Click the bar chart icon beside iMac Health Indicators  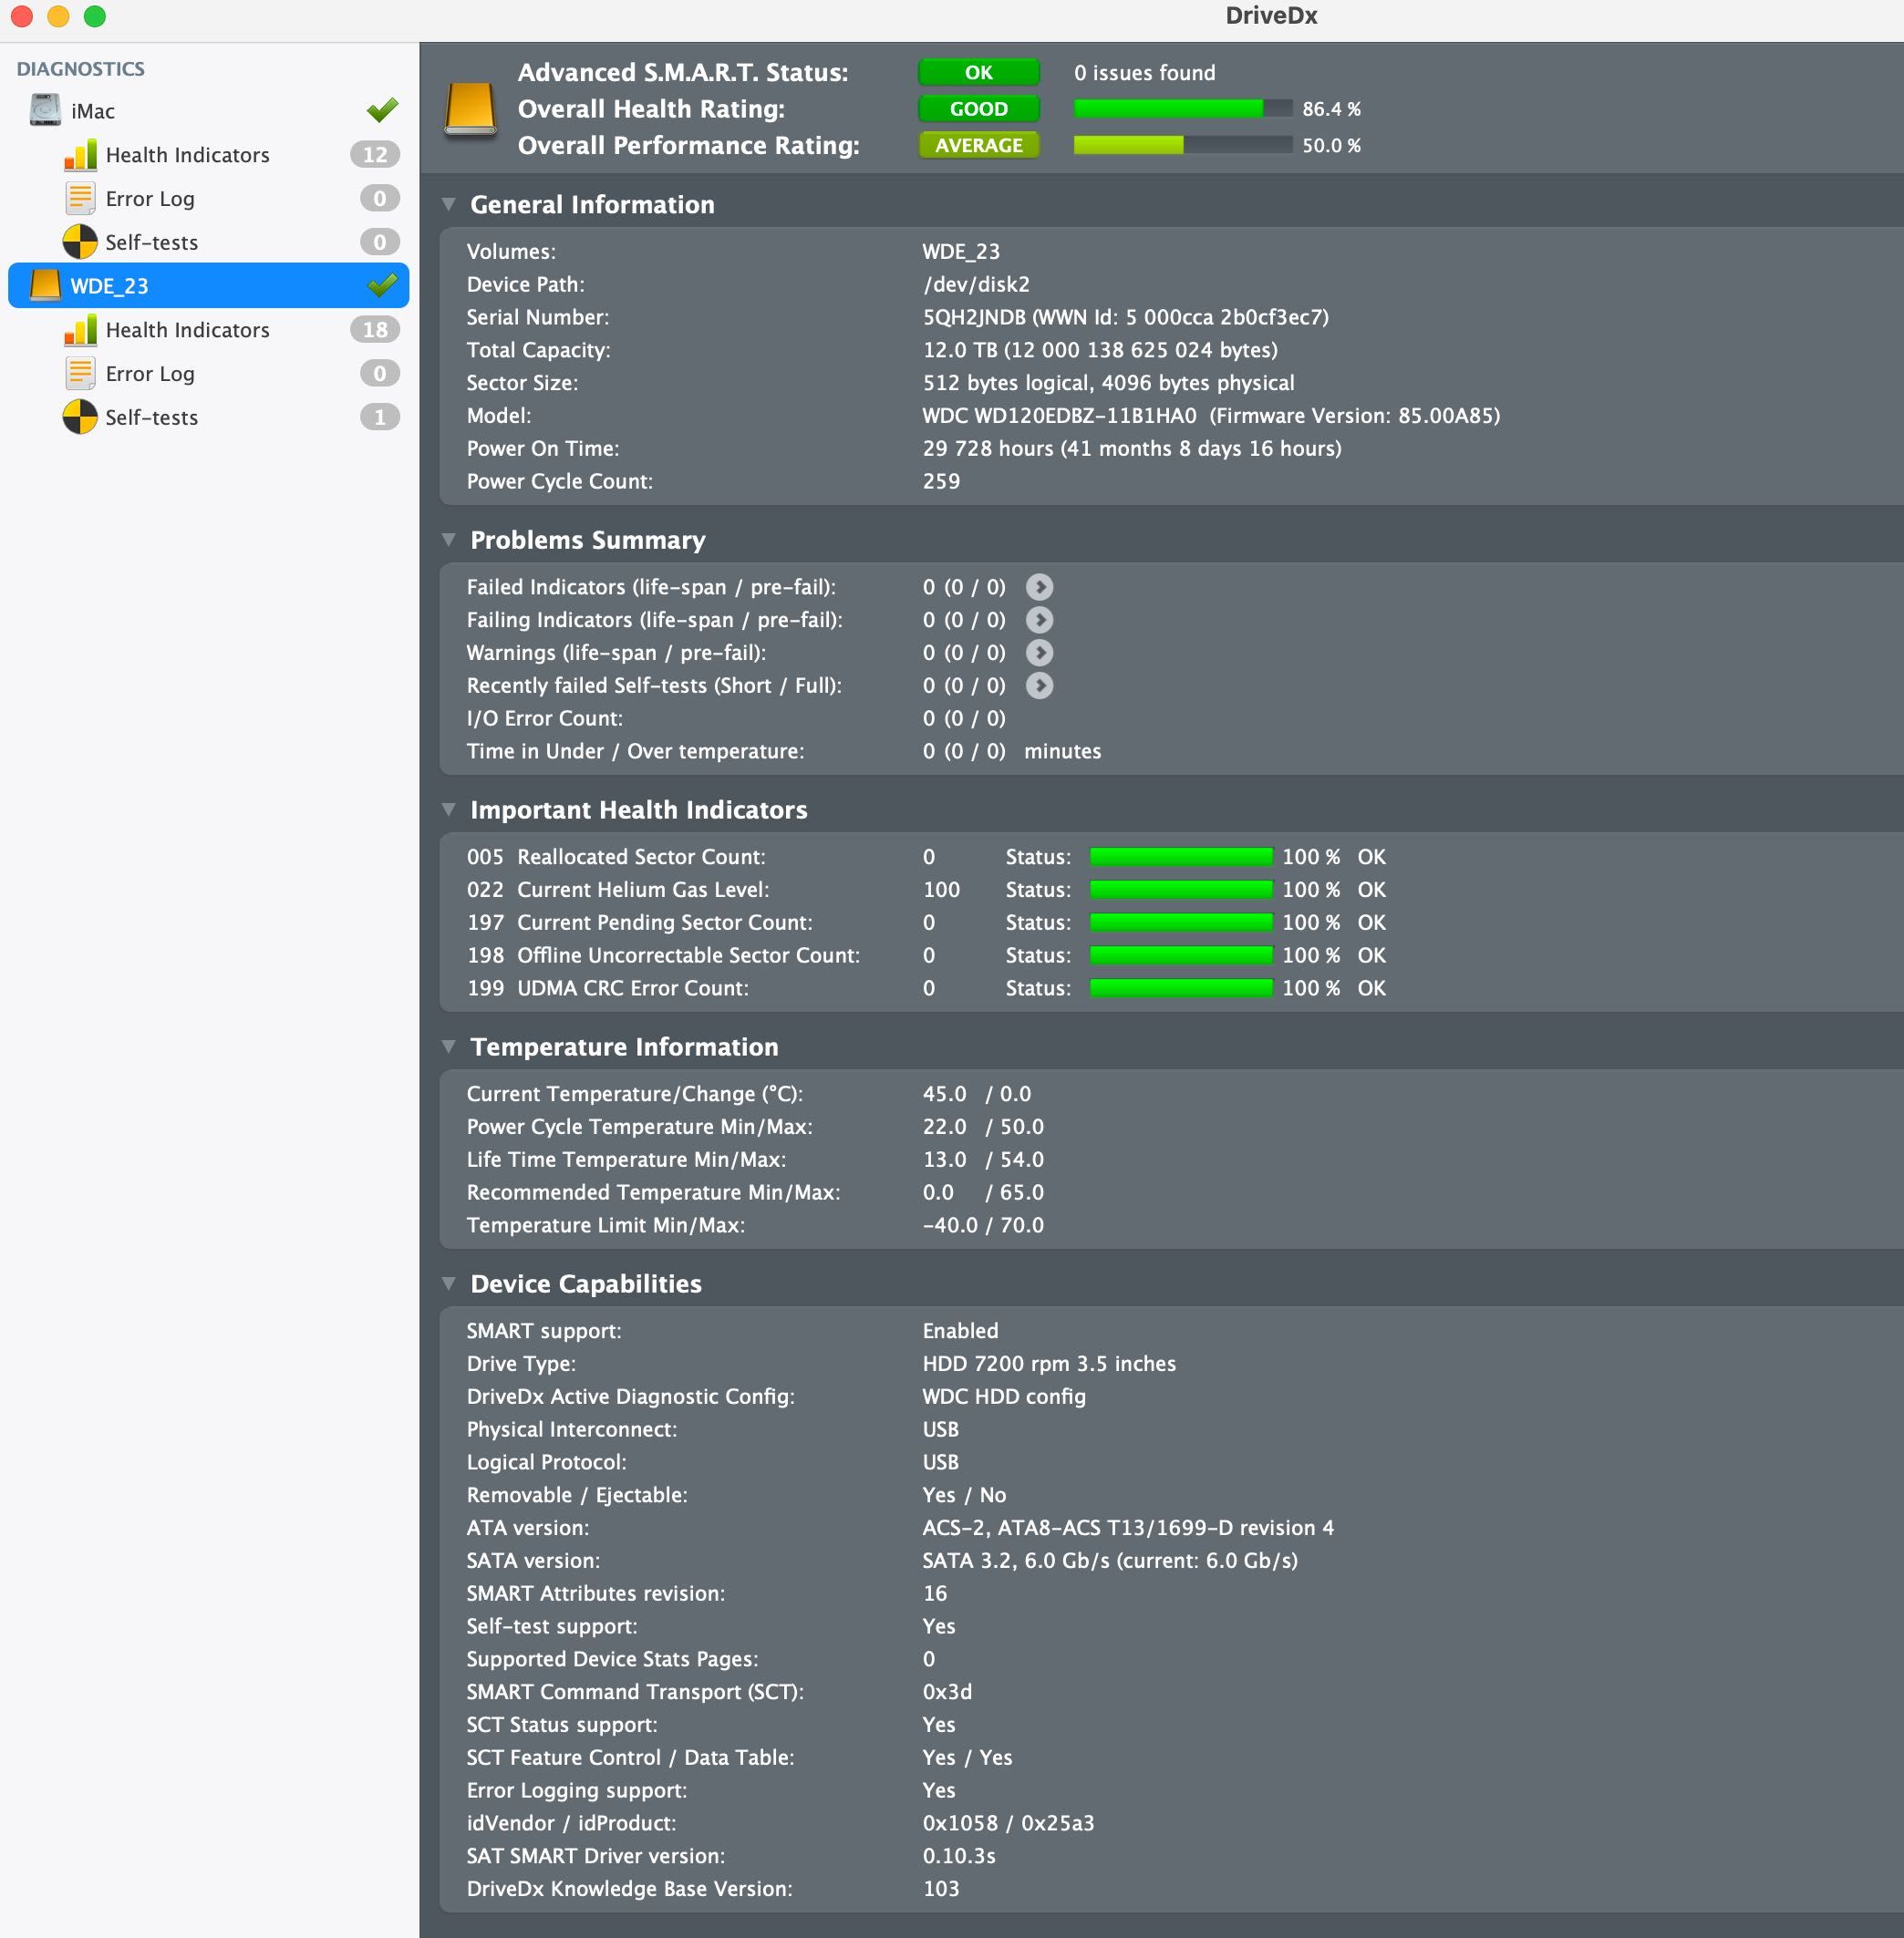click(x=80, y=155)
